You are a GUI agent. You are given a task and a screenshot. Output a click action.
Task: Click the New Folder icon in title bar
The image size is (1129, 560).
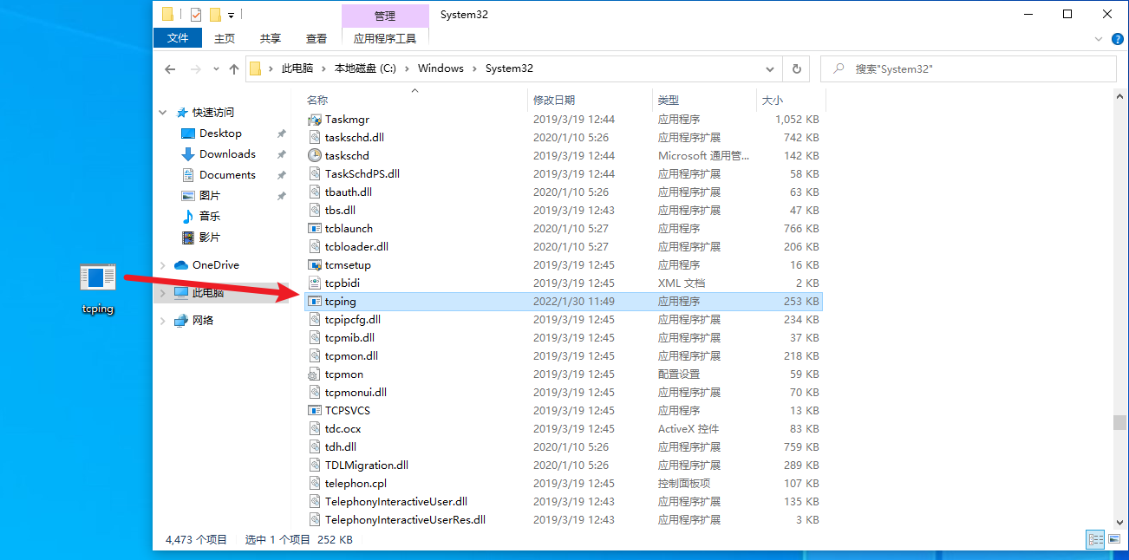pos(215,15)
